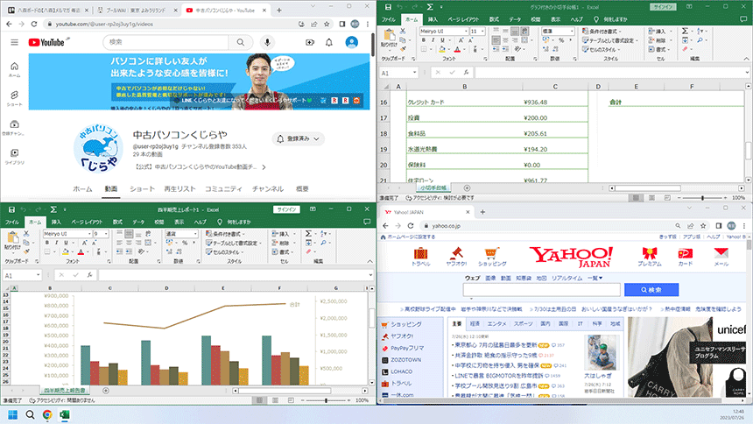753x424 pixels.
Task: Open ZOZOTOWN link in Yahoo sidebar
Action: pyautogui.click(x=405, y=359)
